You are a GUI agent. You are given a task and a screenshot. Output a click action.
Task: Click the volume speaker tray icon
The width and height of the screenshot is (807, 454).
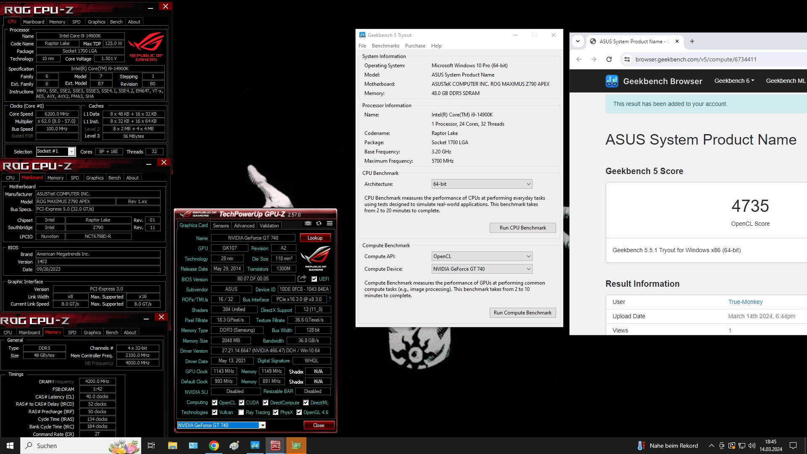tap(752, 446)
